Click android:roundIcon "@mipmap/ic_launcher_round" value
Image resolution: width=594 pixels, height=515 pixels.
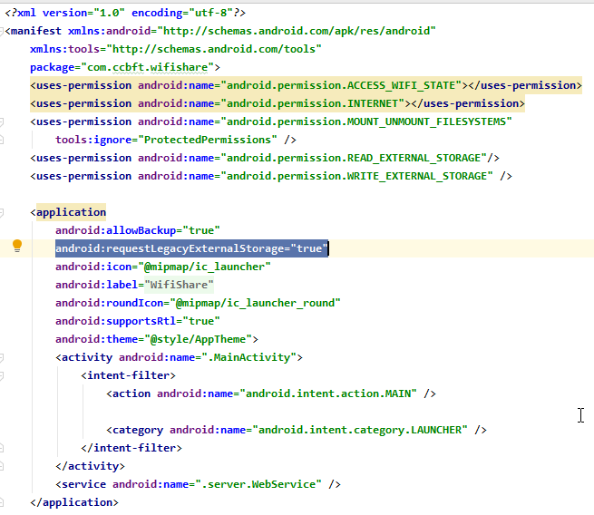coord(255,303)
